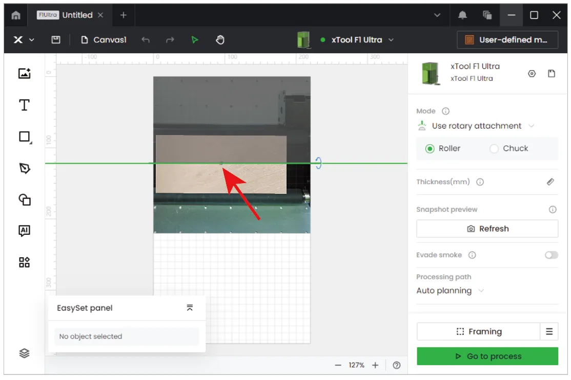Click the zoom in plus button

(375, 365)
